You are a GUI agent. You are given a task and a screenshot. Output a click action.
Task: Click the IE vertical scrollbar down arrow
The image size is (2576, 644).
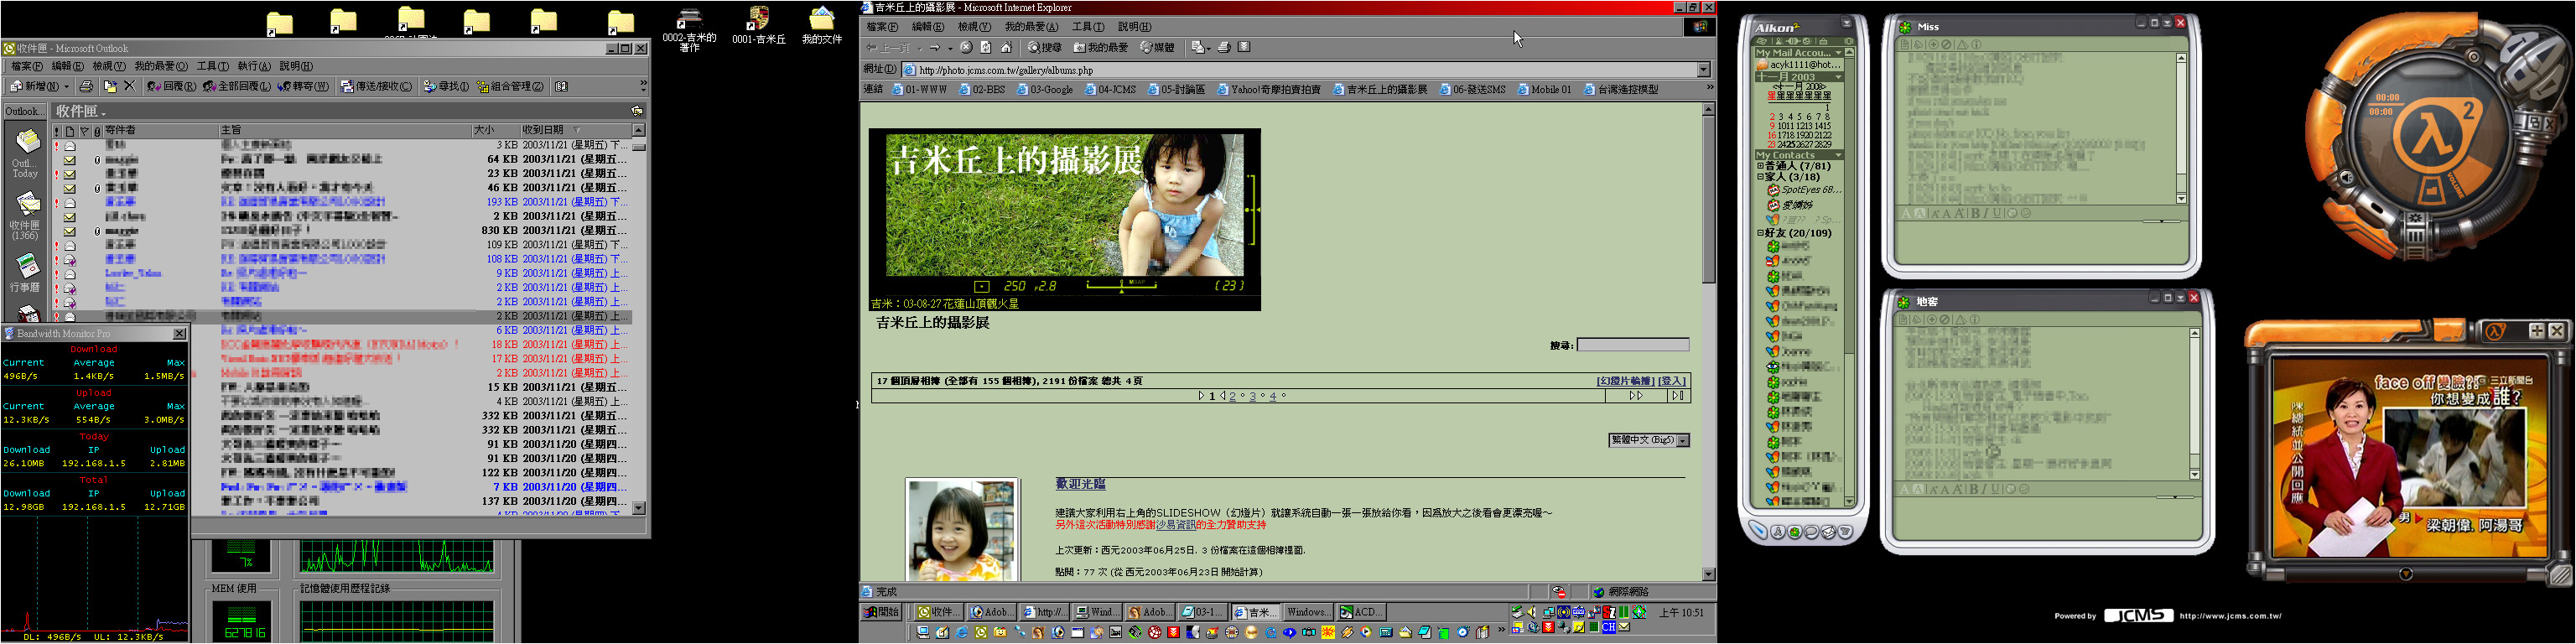(x=1708, y=574)
